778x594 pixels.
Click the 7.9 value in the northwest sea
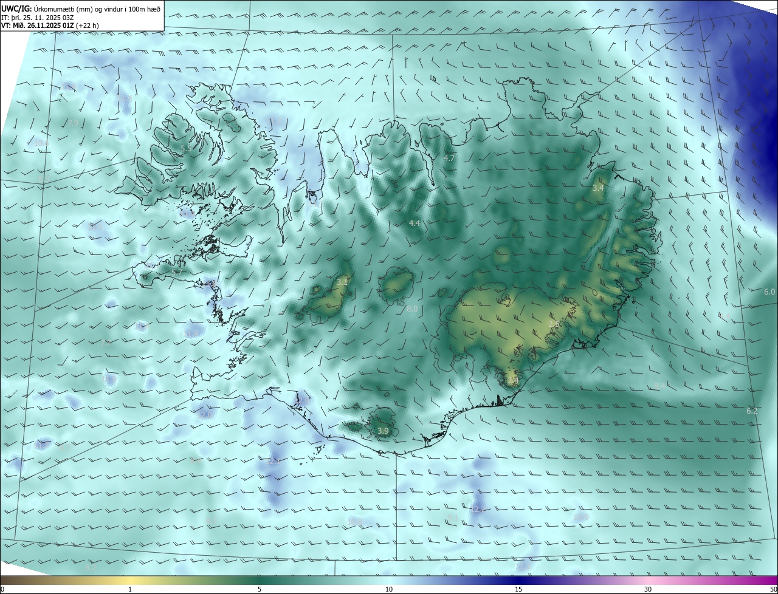[72, 123]
